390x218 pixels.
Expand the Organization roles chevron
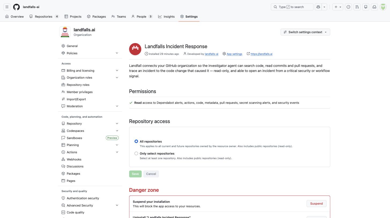[x=117, y=78]
